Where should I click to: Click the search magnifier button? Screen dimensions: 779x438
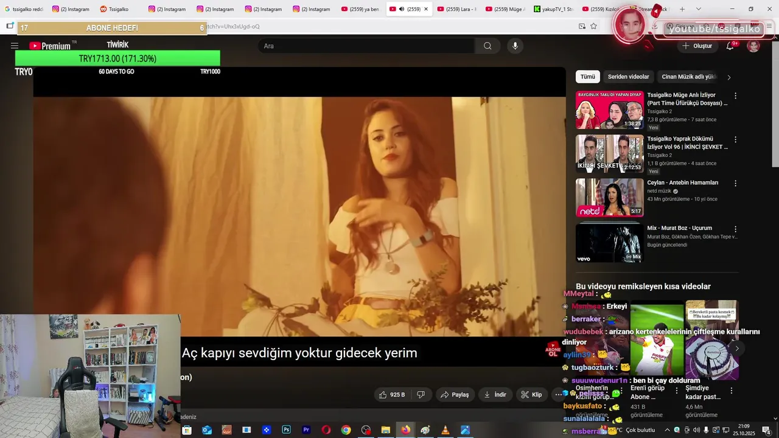pos(487,46)
